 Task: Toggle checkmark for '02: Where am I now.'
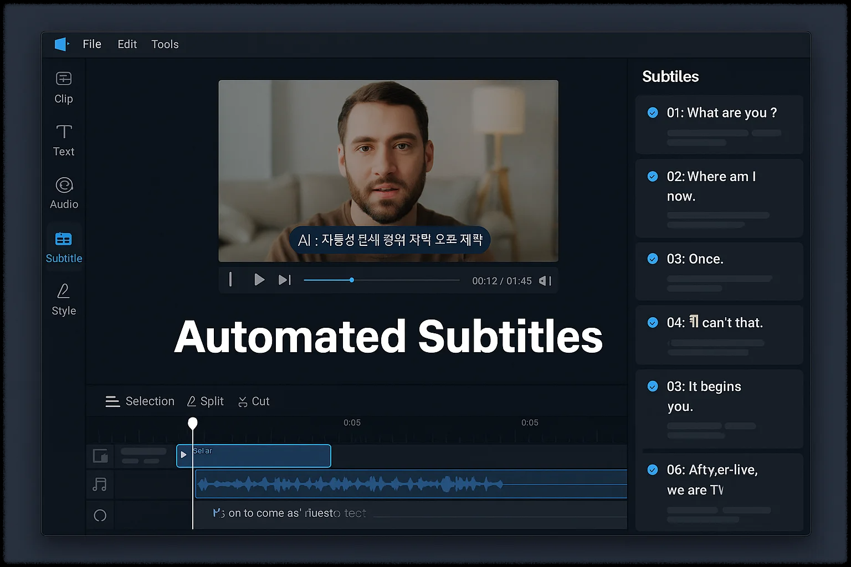653,177
